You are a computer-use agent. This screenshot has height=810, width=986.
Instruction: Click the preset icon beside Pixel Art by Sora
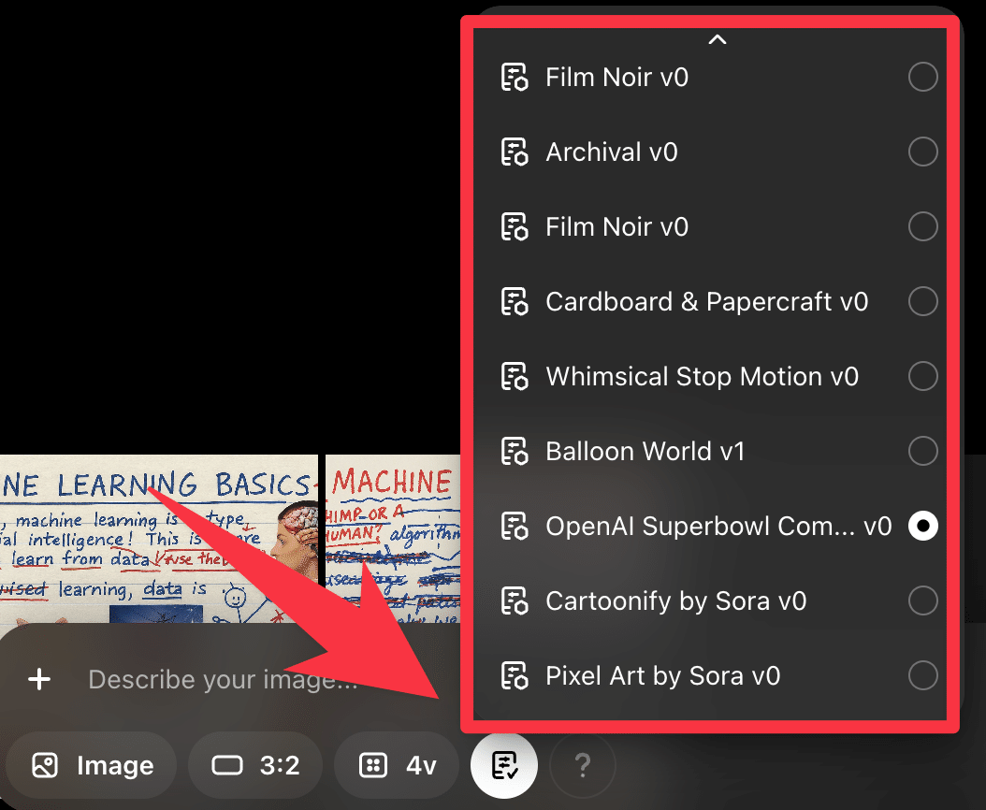pos(515,676)
